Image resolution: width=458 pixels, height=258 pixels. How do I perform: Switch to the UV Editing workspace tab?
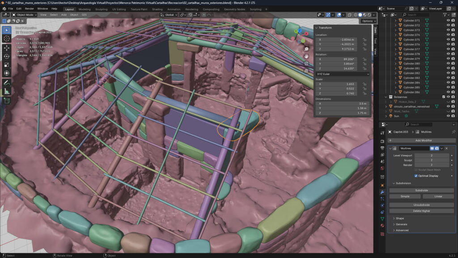tap(119, 9)
